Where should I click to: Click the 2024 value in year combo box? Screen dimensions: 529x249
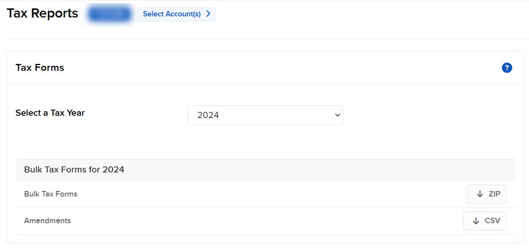208,115
